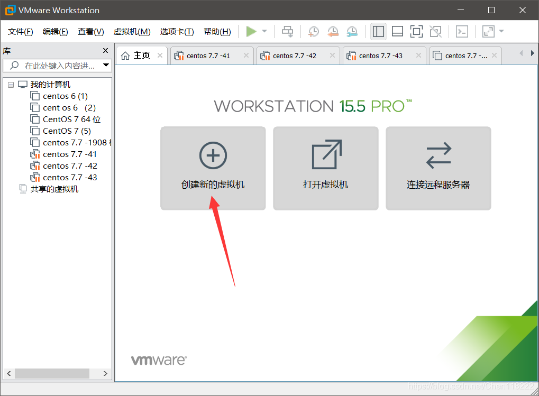Close the centos 7.7 -43 tab

(x=418, y=56)
